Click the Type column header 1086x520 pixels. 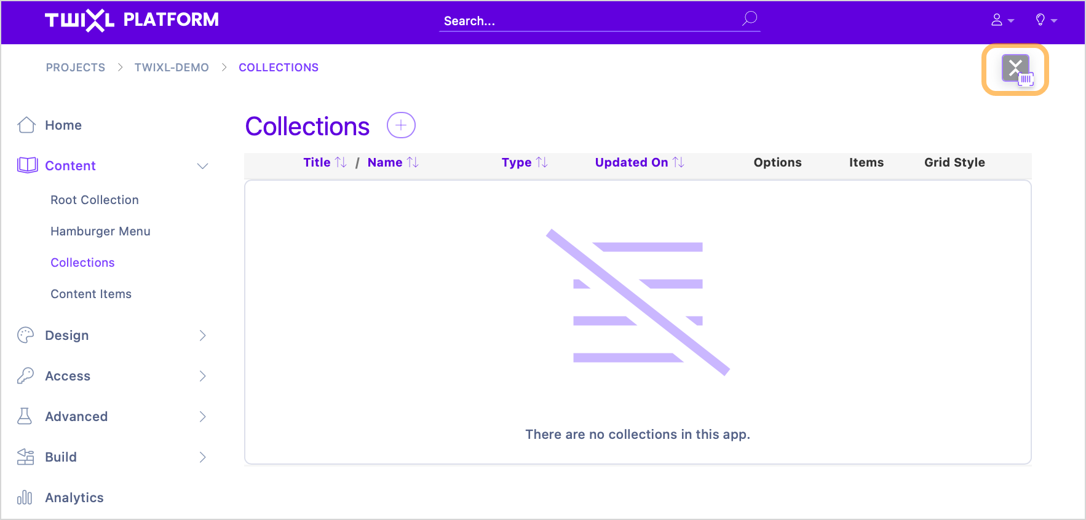(x=517, y=162)
